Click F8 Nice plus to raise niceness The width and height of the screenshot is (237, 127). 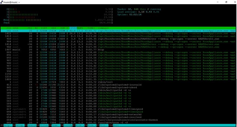(90, 125)
